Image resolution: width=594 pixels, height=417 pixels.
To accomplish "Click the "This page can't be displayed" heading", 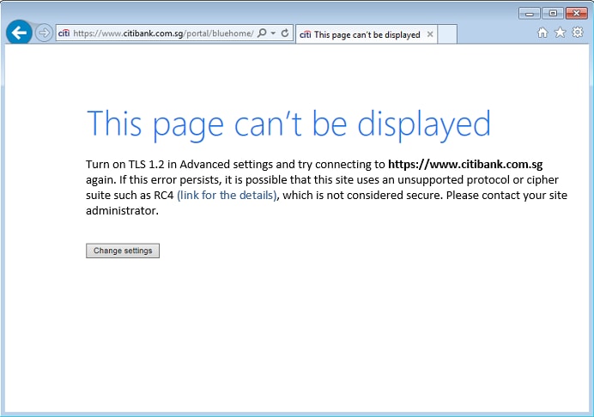I will pos(288,124).
